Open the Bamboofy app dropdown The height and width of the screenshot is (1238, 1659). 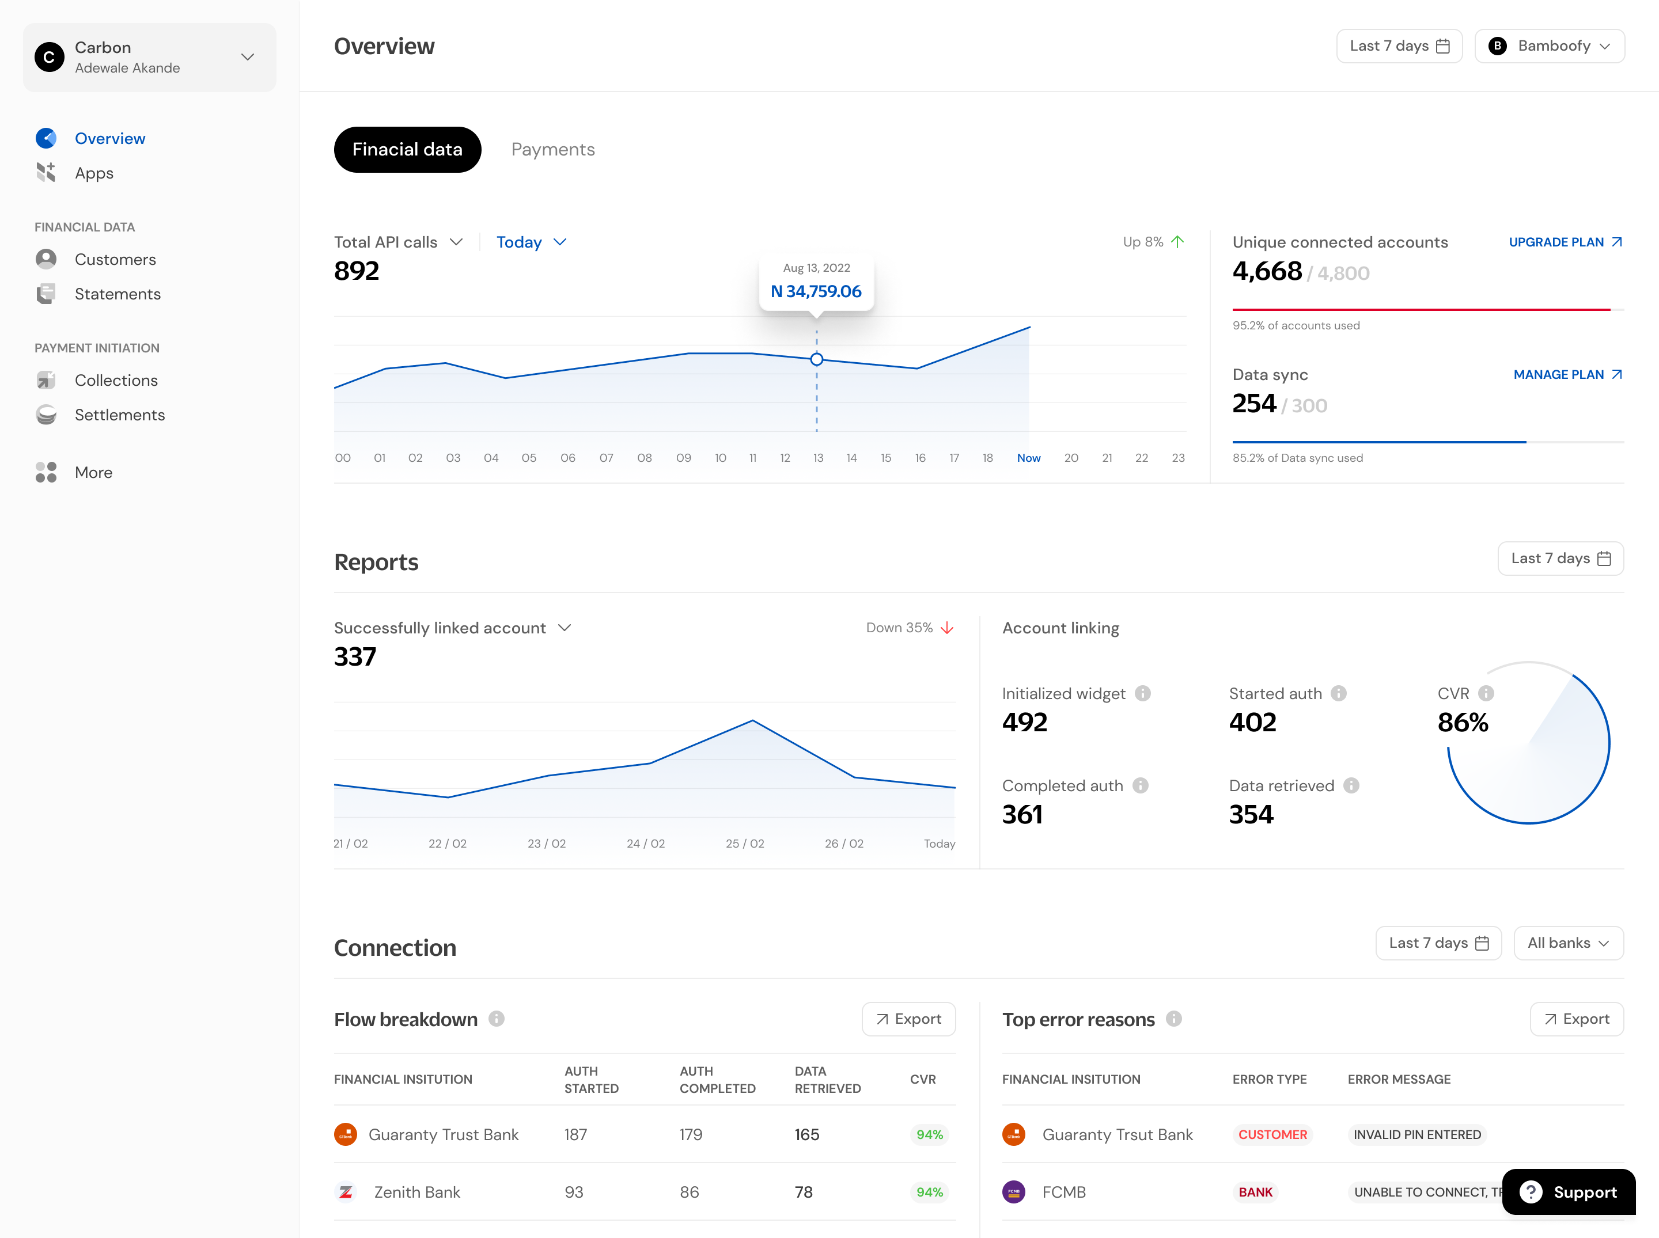[x=1549, y=45]
